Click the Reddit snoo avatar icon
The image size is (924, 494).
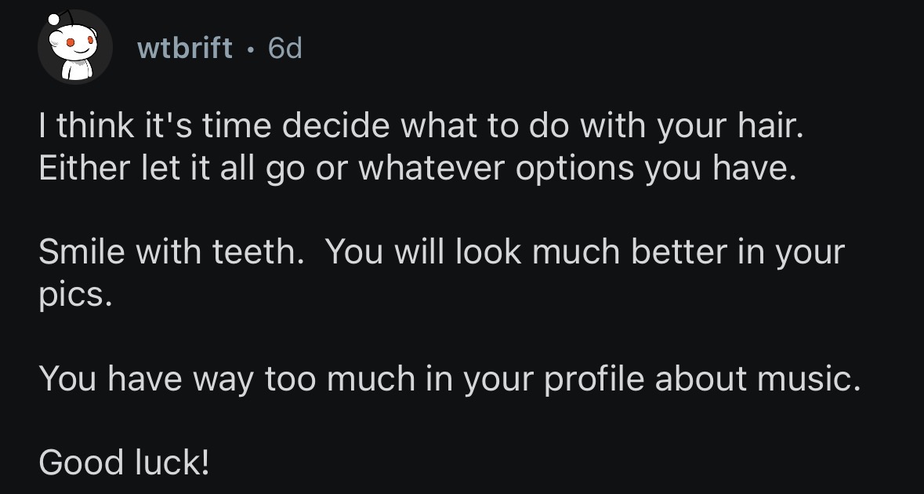pos(76,49)
